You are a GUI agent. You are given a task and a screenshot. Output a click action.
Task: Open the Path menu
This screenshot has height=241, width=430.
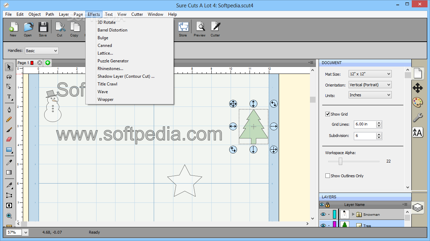(x=50, y=14)
